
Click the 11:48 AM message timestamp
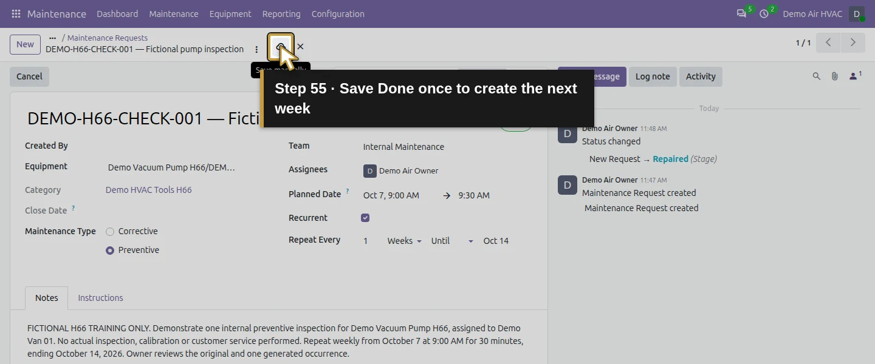click(x=653, y=129)
